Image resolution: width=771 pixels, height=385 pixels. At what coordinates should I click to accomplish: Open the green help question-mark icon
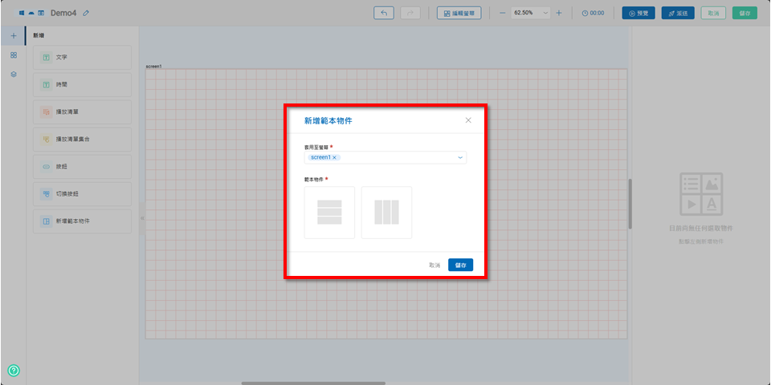click(x=14, y=371)
